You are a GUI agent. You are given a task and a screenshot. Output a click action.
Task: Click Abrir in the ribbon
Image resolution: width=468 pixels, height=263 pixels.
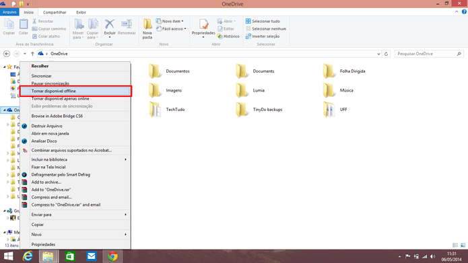[226, 21]
